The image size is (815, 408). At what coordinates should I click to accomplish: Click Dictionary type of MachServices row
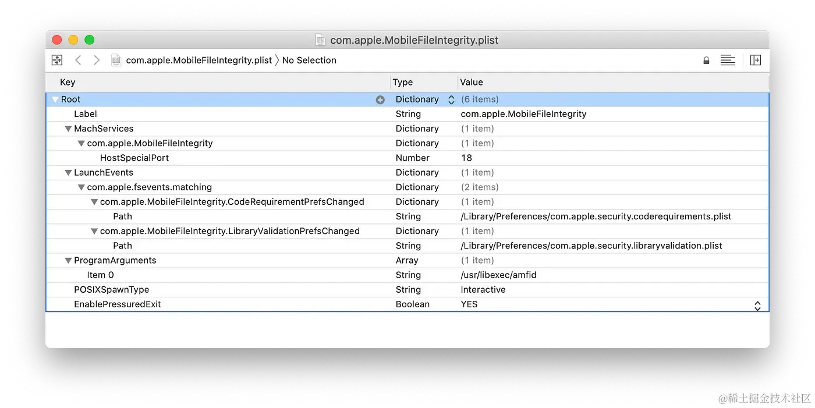tap(417, 129)
